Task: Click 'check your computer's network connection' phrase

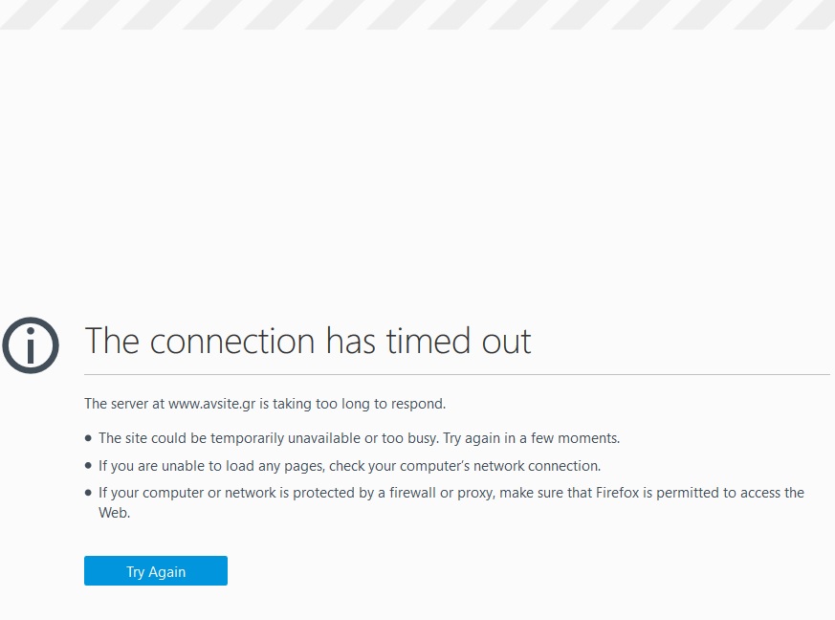Action: (x=464, y=466)
